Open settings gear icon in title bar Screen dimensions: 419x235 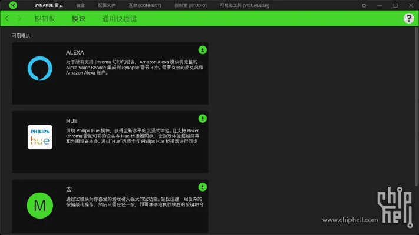[364, 5]
